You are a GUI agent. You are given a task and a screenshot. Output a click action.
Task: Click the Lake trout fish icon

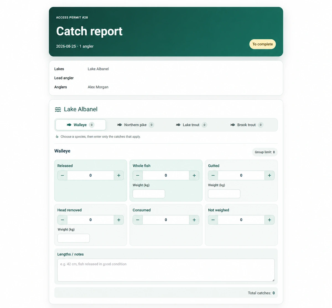178,125
